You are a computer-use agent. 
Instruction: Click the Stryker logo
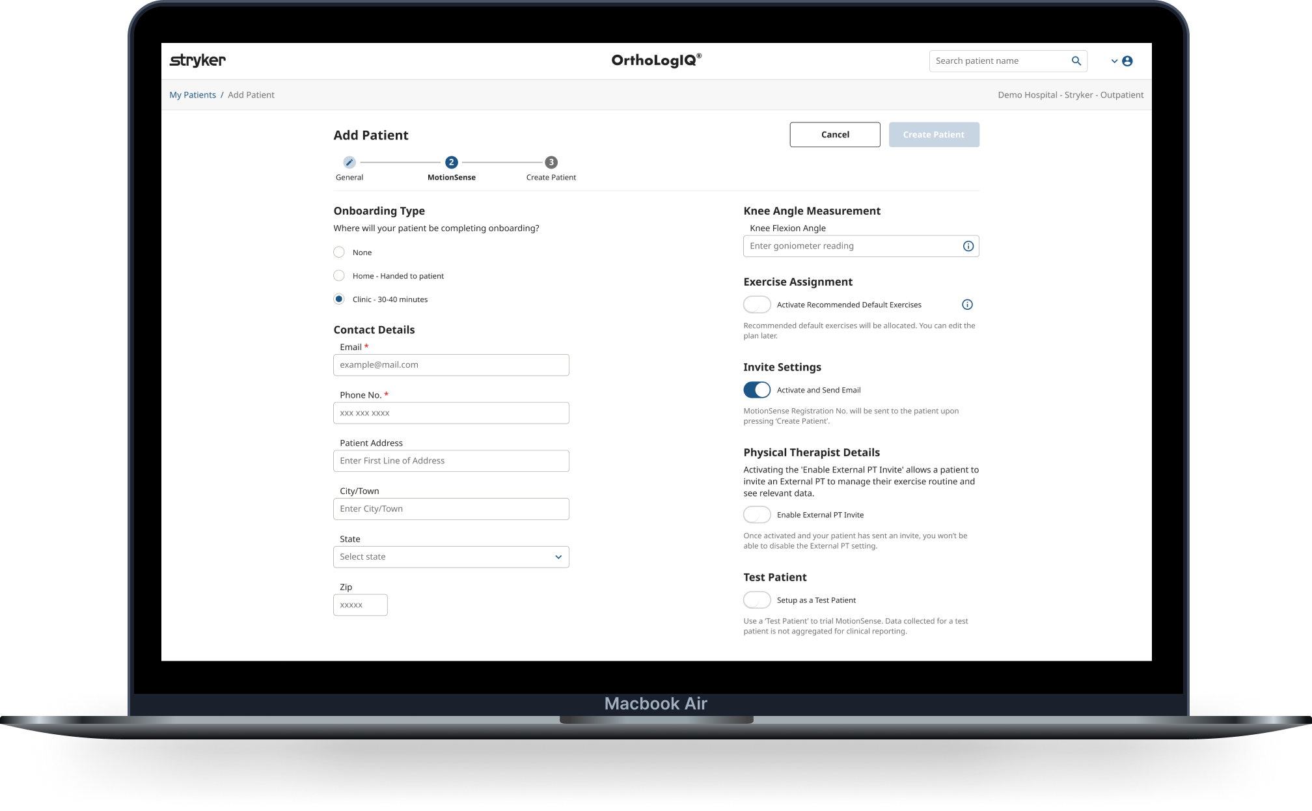click(x=197, y=61)
